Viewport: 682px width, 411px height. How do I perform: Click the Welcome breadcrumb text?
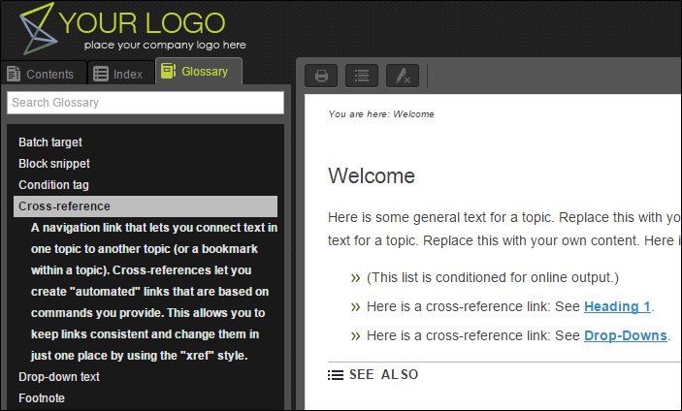tap(413, 114)
